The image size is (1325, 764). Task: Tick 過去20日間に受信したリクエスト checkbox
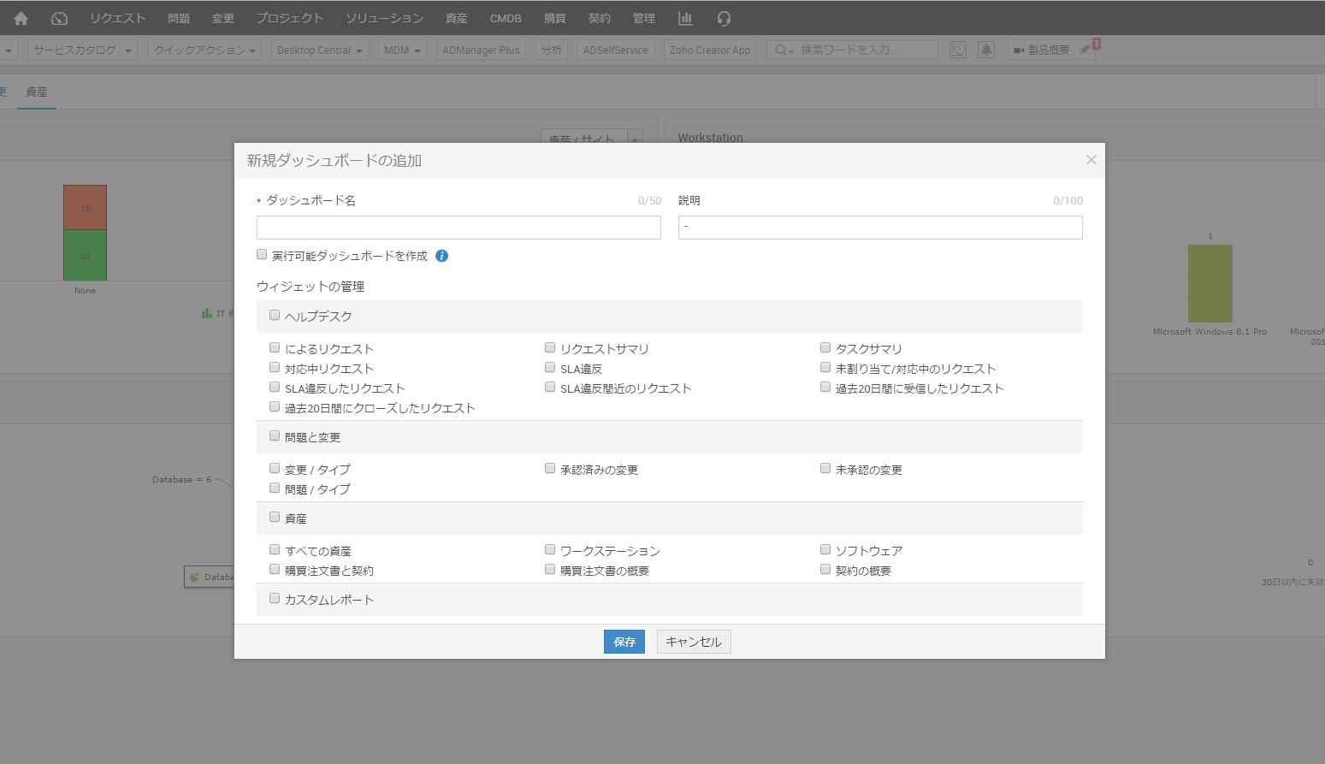(825, 388)
